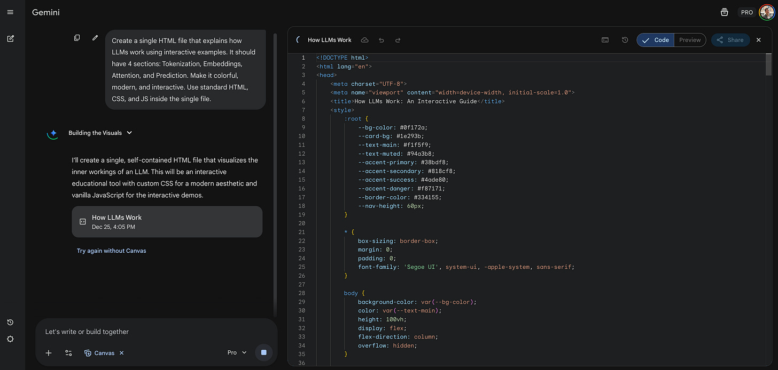Redo the last canvas edit

pos(398,39)
